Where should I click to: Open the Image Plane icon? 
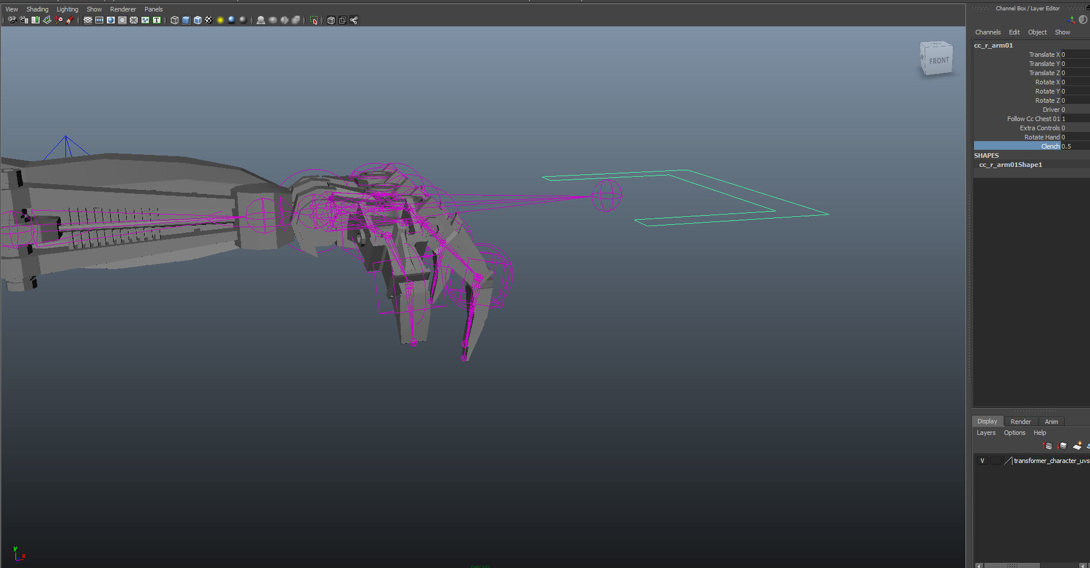[x=47, y=20]
